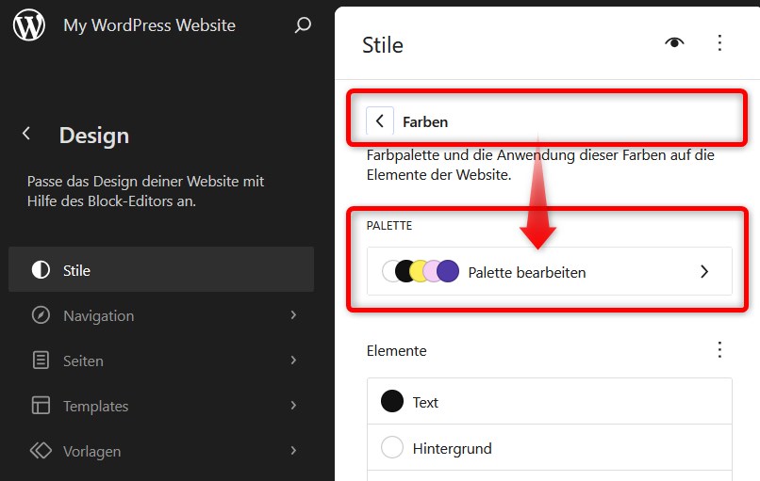This screenshot has width=760, height=481.
Task: Click the Stile panel heading
Action: [383, 45]
